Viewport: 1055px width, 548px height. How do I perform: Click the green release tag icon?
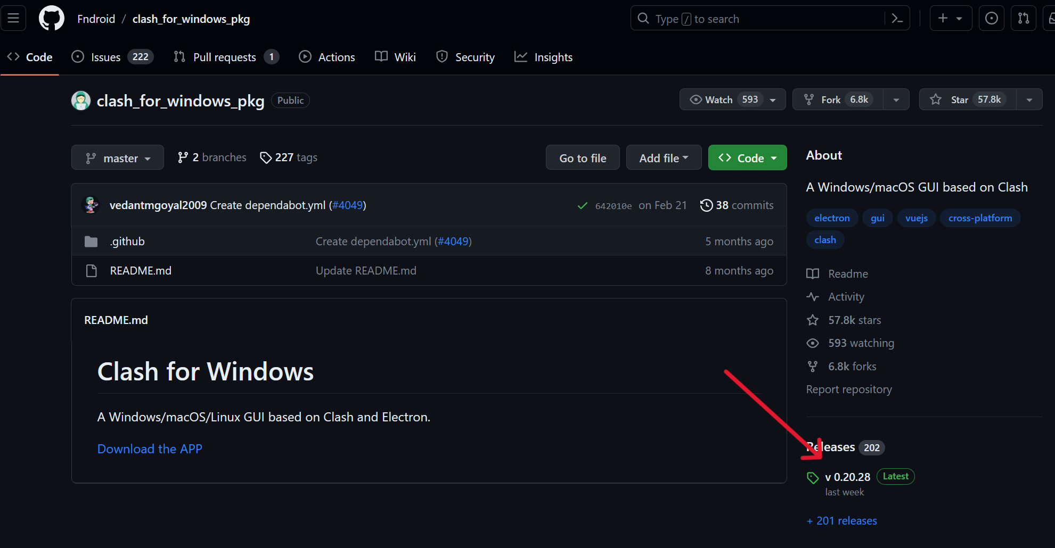click(x=813, y=478)
